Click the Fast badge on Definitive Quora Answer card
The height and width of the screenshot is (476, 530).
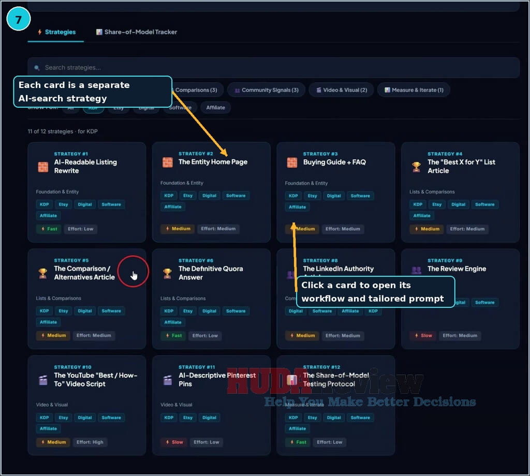(174, 336)
